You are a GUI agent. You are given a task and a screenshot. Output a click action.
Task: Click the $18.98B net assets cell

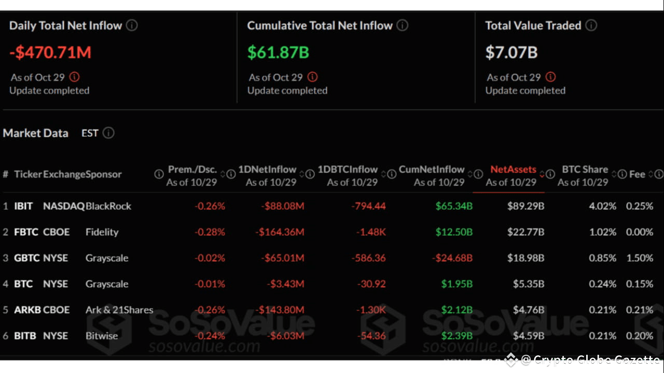525,258
